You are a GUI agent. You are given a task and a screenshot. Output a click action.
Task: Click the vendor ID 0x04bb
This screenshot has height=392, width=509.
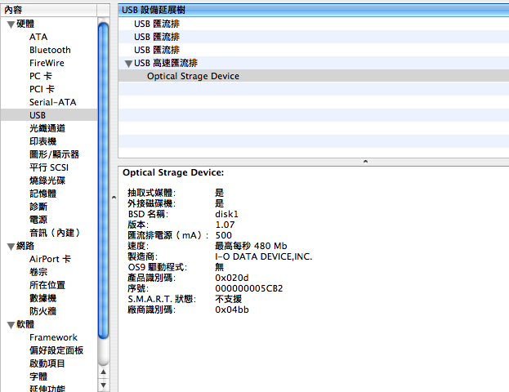[x=232, y=310]
